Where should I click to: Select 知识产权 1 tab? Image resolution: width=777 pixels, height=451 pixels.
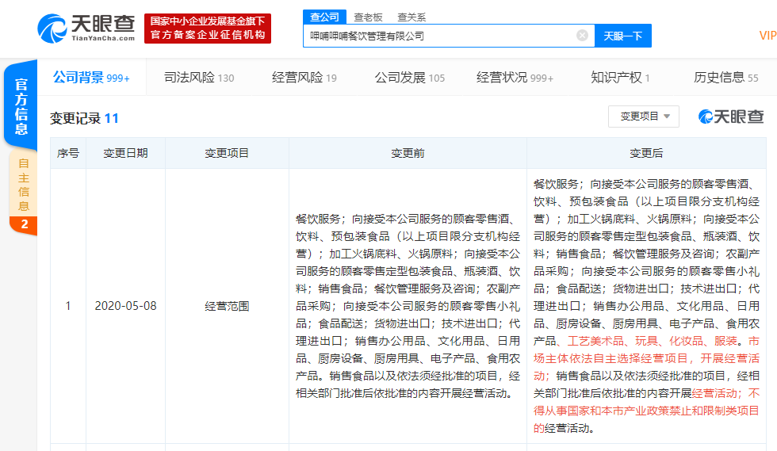pos(620,78)
